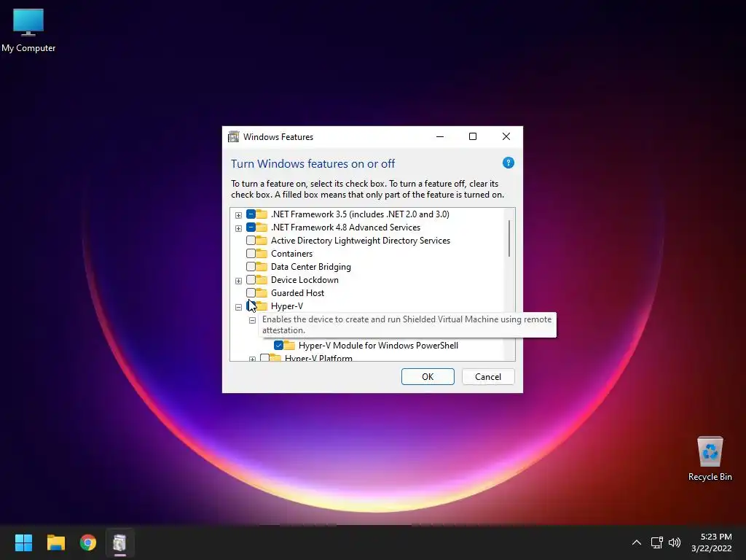This screenshot has width=746, height=560.
Task: Collapse the Hyper-V sub-node beside the tooltip
Action: point(252,321)
